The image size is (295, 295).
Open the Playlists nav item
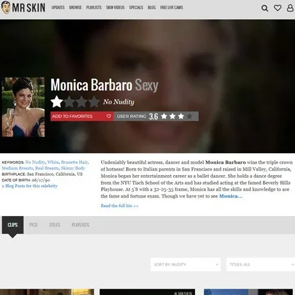coord(94,8)
